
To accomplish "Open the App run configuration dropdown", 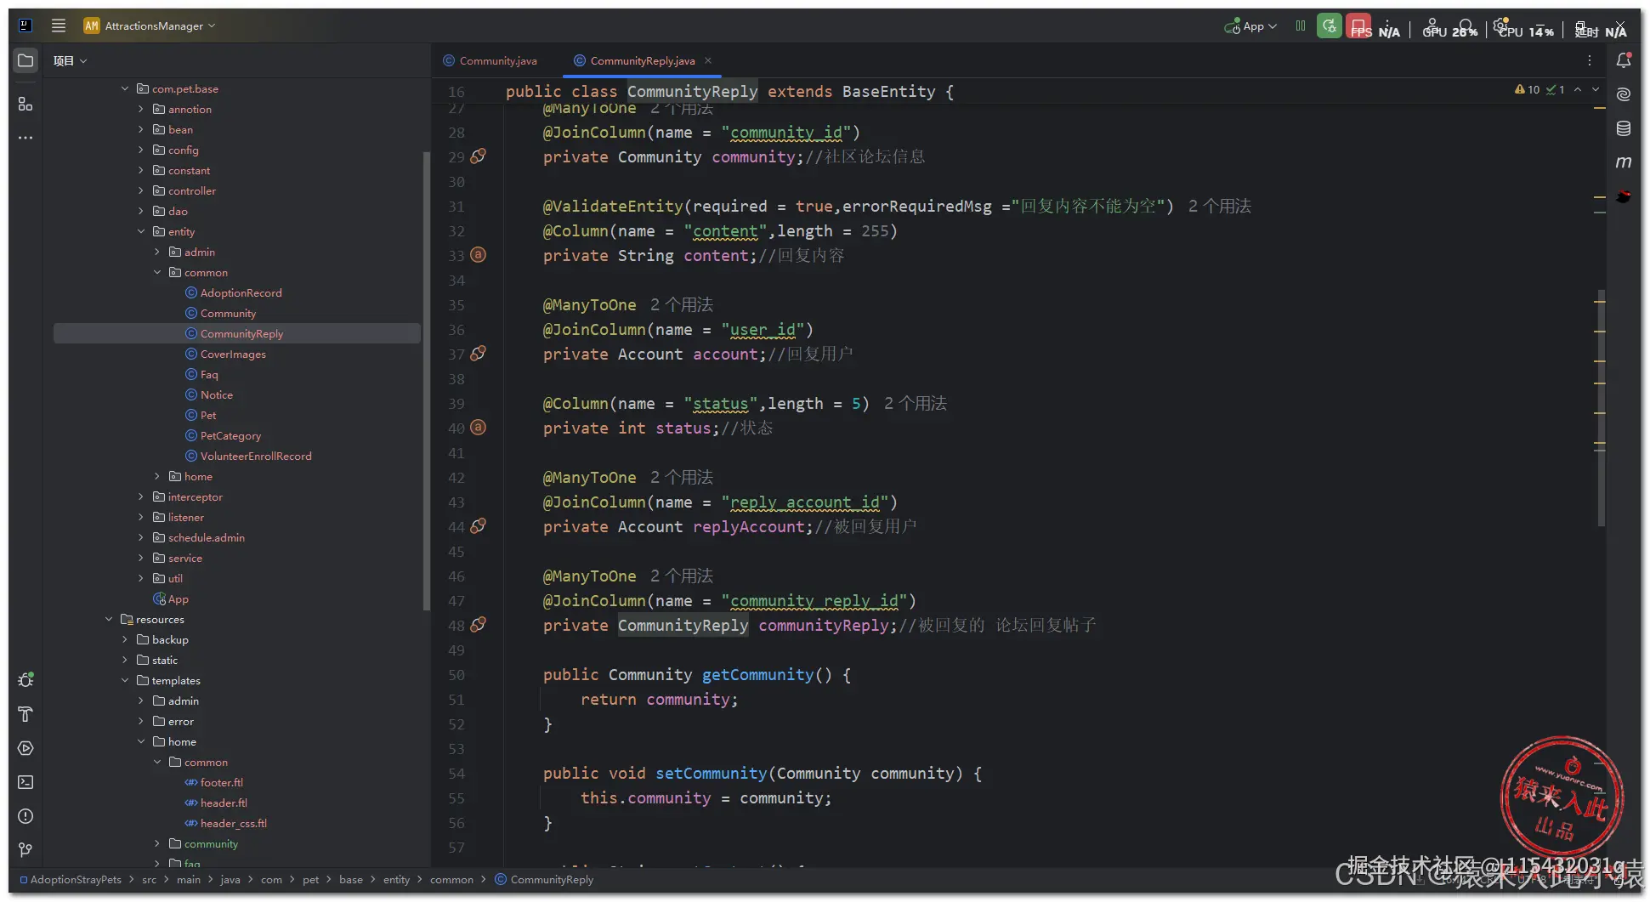I will pos(1250,26).
